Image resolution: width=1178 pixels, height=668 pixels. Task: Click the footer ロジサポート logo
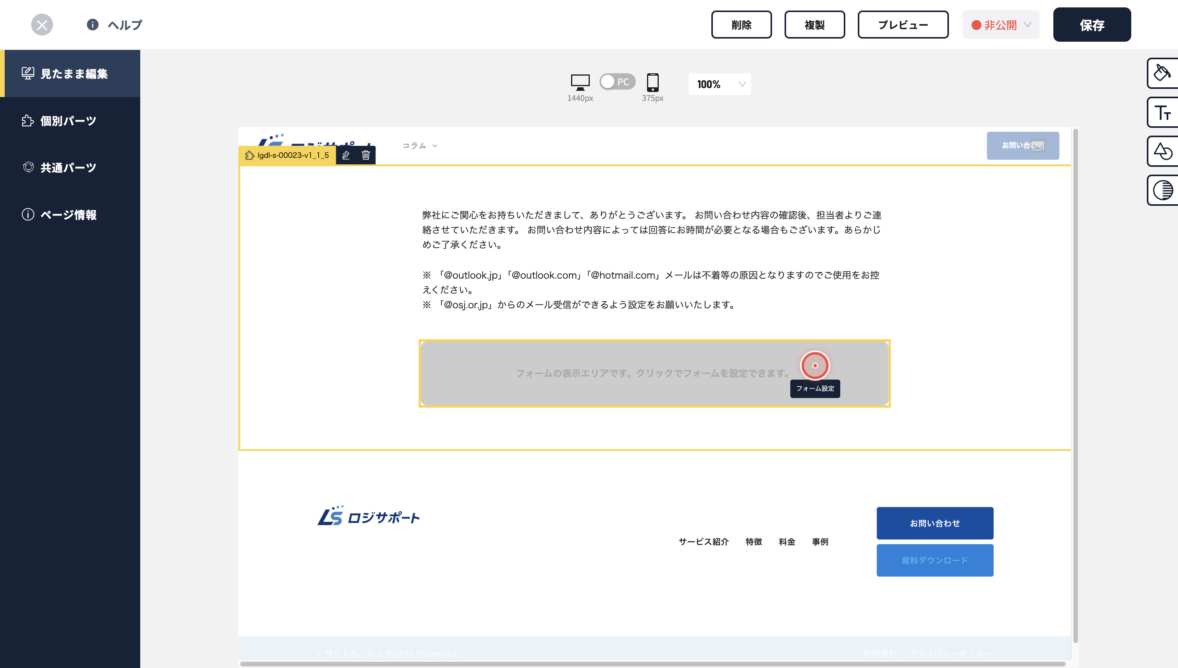(369, 516)
